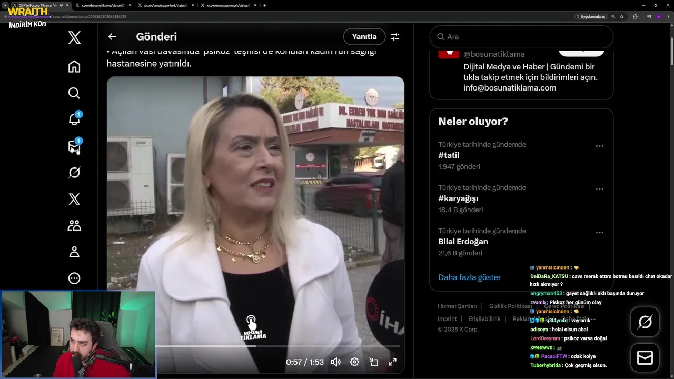
Task: Open the More circle menu icon
Action: click(74, 278)
